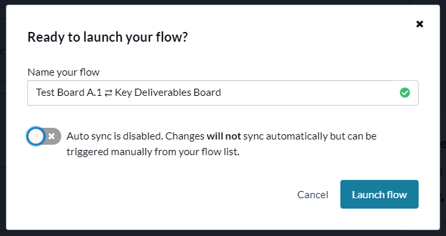Viewport: 446px width, 236px height.
Task: Click the bold "will not" text
Action: (x=224, y=136)
